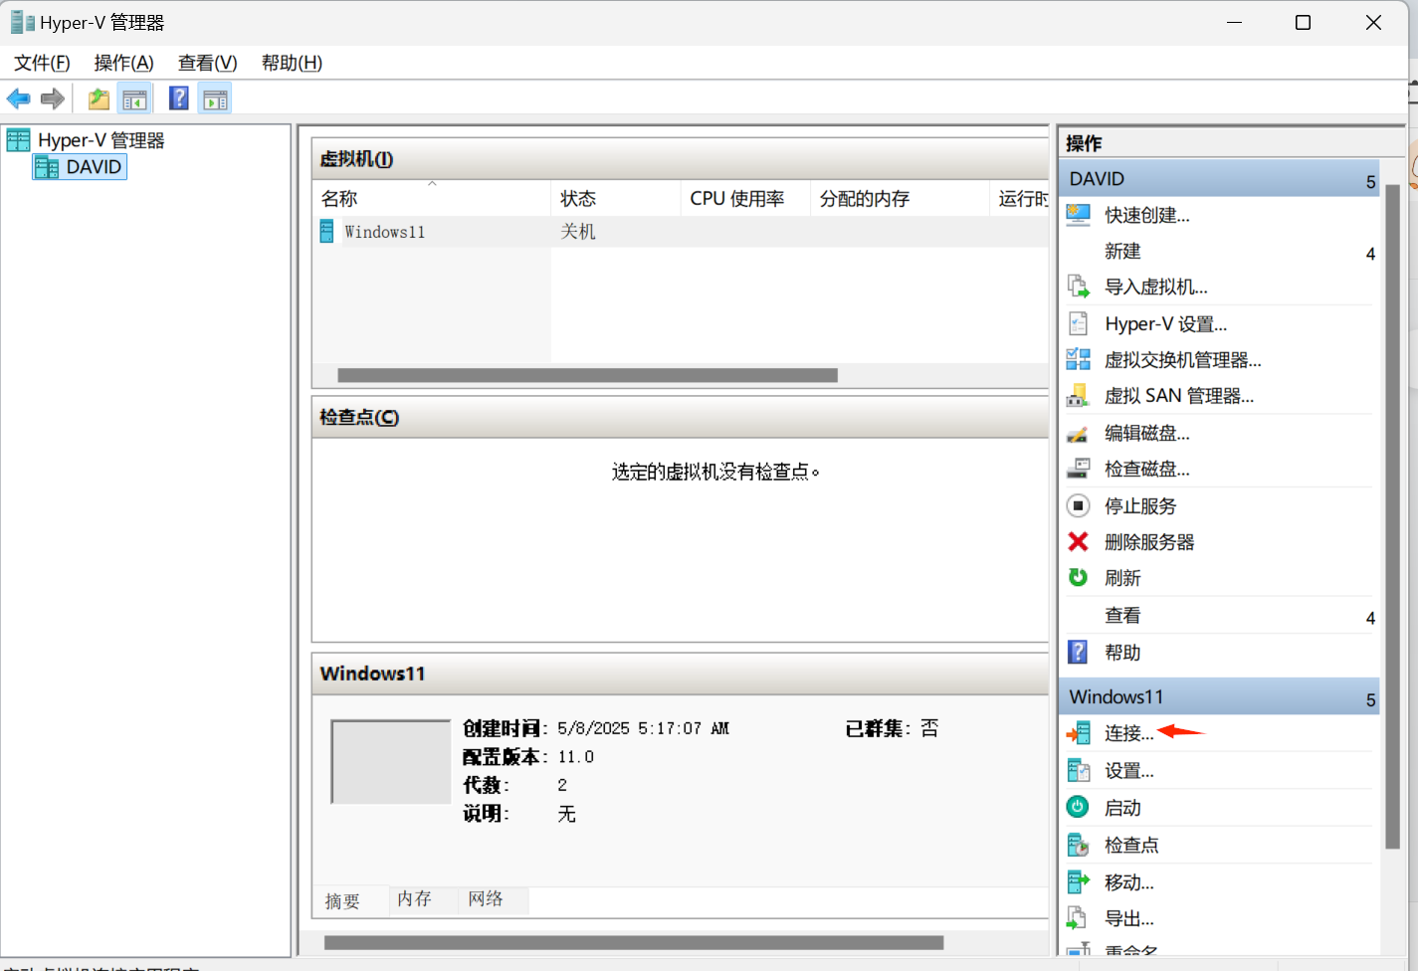Open the 文件(F) menu
This screenshot has height=971, width=1418.
pyautogui.click(x=42, y=63)
